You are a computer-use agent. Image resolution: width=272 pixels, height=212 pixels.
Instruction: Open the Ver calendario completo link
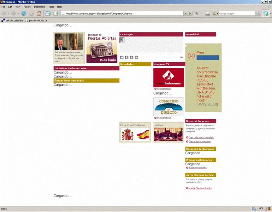pyautogui.click(x=202, y=137)
